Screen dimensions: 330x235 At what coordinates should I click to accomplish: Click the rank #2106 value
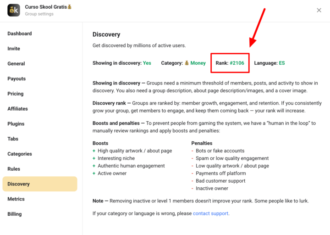[x=237, y=63]
